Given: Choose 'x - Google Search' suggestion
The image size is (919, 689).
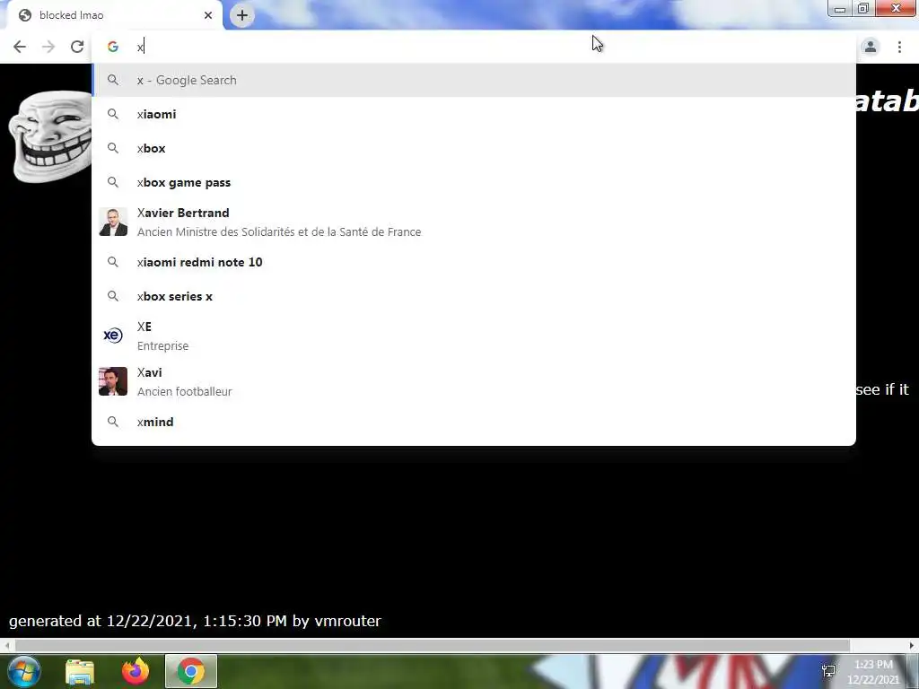Looking at the screenshot, I should coord(474,80).
